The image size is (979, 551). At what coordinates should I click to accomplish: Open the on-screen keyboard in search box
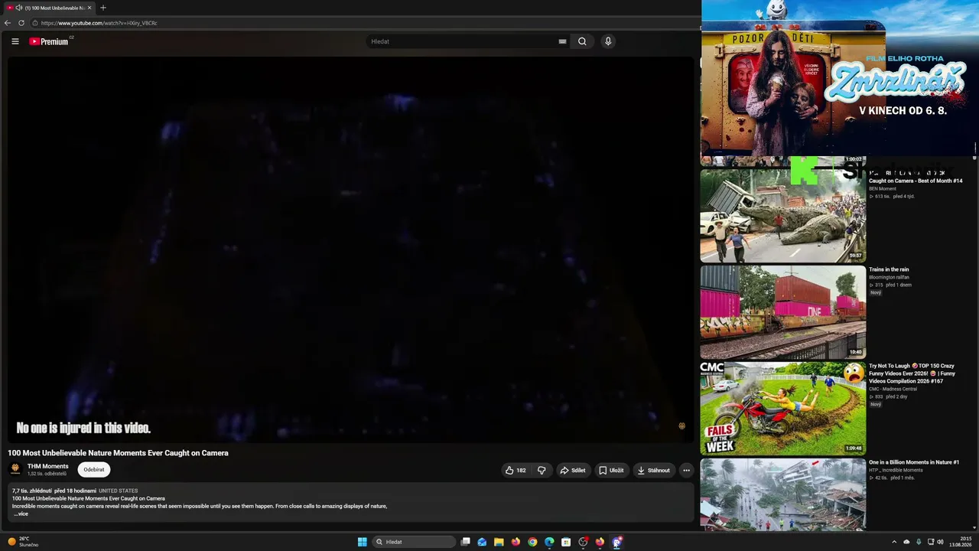[x=562, y=41]
